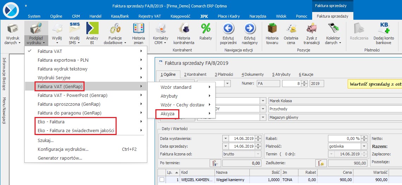Sort the table by the Kod column
The width and height of the screenshot is (402, 185).
click(197, 172)
